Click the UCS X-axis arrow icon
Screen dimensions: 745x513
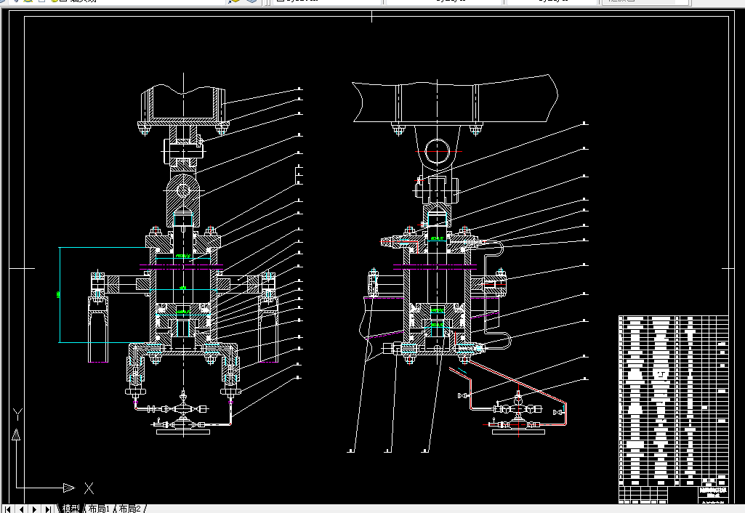[x=69, y=488]
